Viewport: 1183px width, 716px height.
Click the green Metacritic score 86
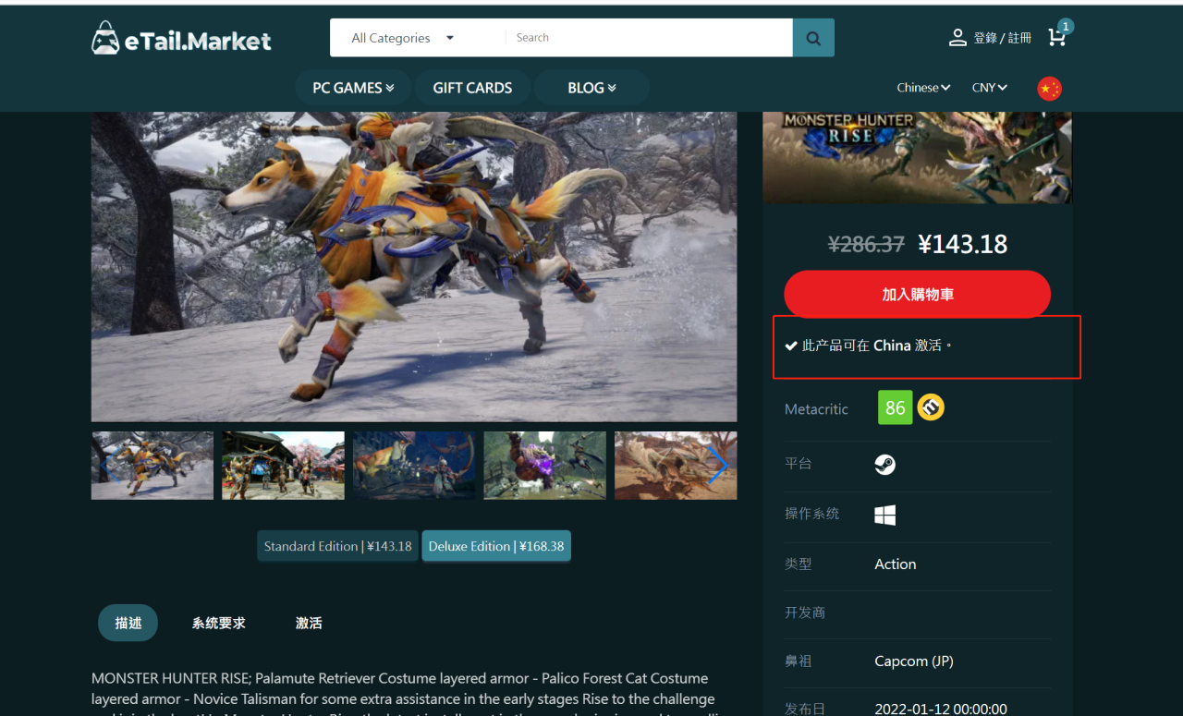coord(895,407)
